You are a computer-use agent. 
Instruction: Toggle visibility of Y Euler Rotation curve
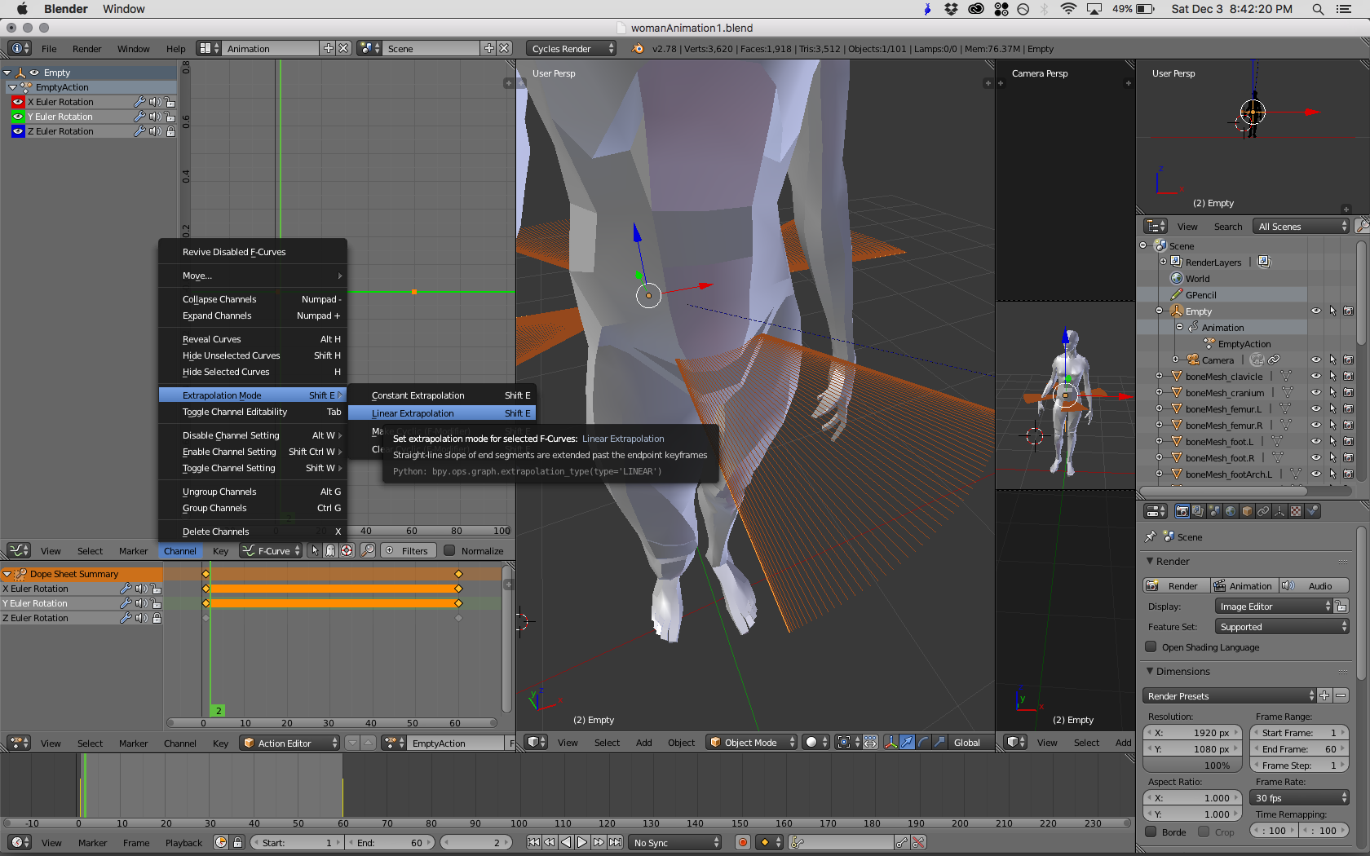pos(18,117)
